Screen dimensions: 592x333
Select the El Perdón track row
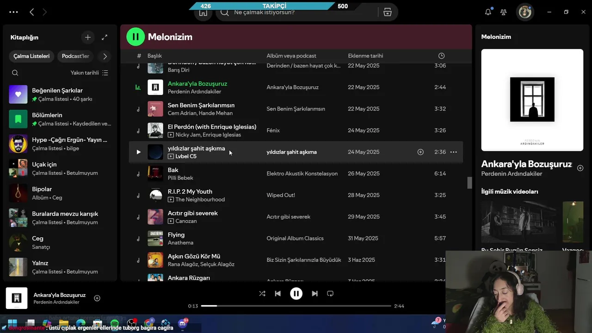(296, 130)
